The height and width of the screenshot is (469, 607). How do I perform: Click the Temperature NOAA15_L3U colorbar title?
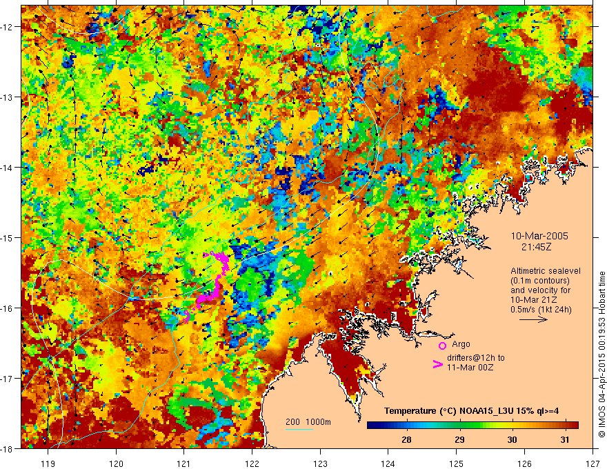click(471, 411)
